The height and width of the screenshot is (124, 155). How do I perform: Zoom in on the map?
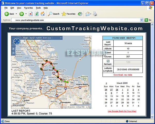[x=14, y=49]
